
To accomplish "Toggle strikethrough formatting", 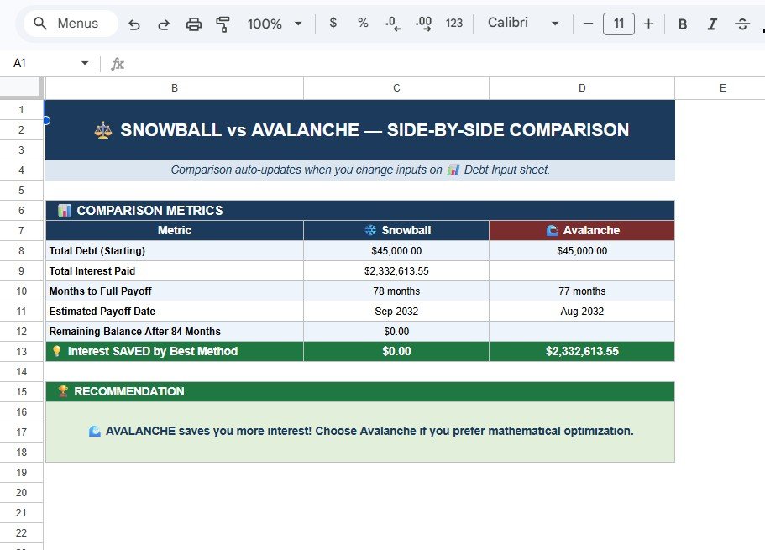I will click(742, 24).
